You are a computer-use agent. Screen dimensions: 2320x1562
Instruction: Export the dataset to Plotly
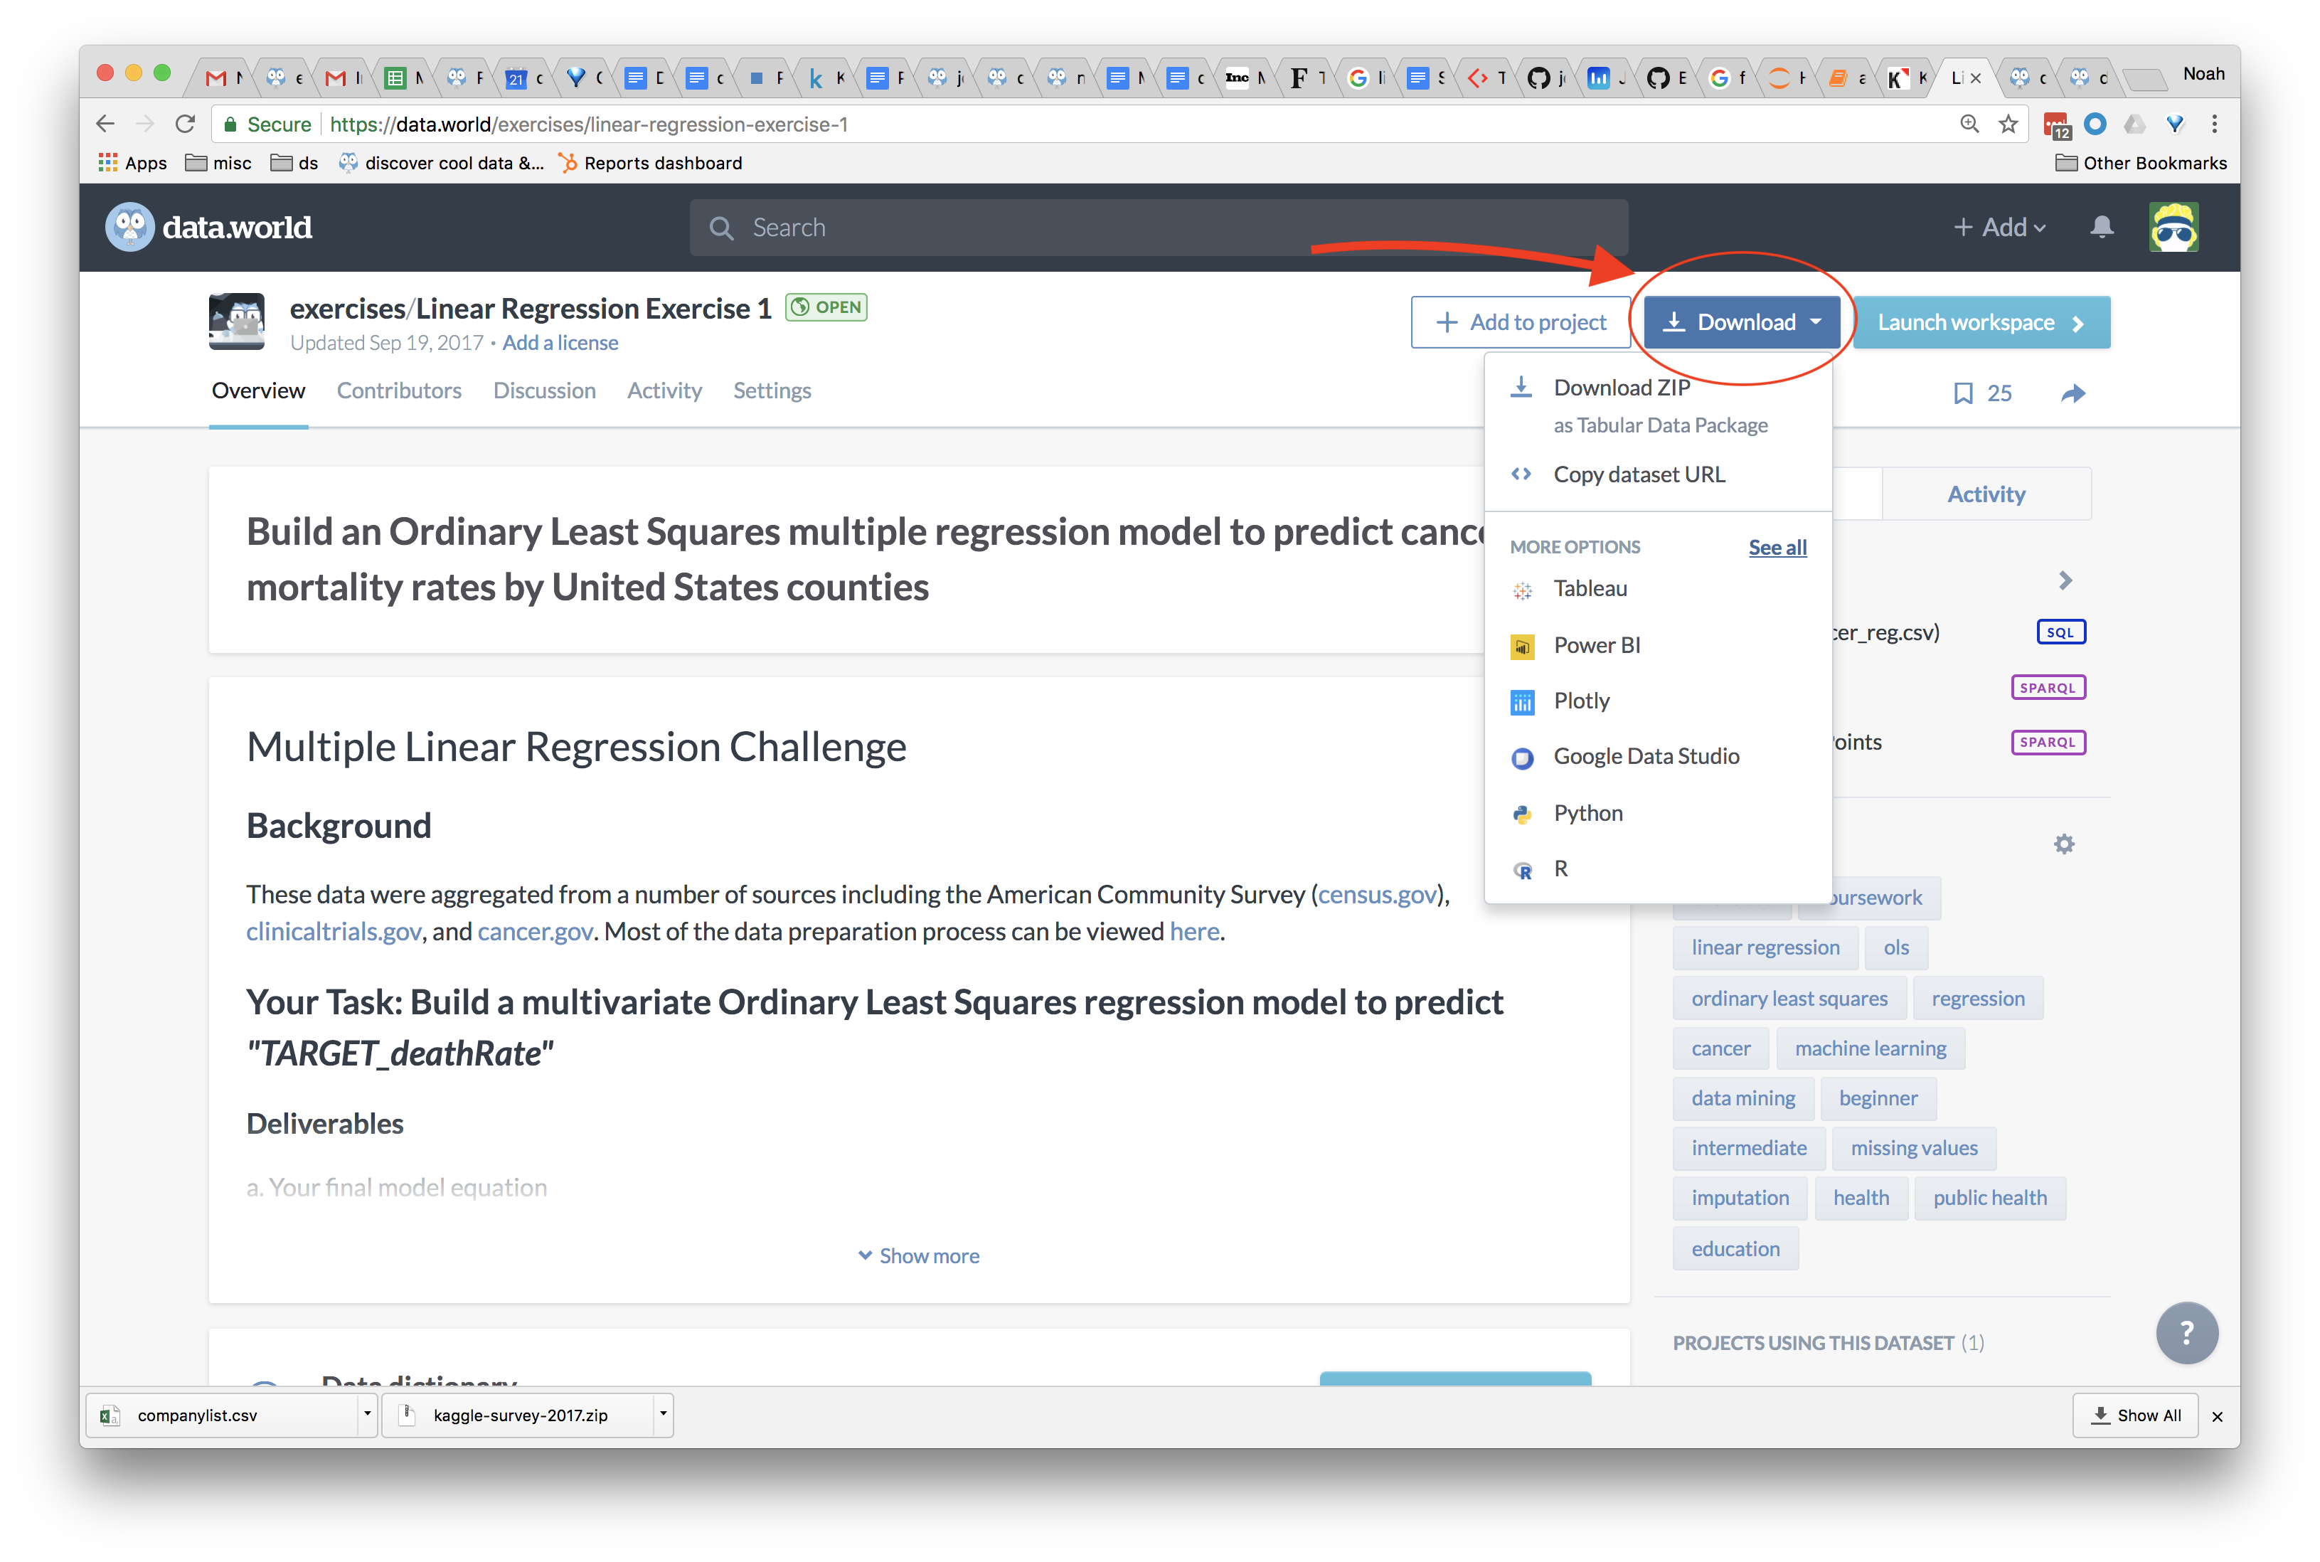tap(1581, 701)
